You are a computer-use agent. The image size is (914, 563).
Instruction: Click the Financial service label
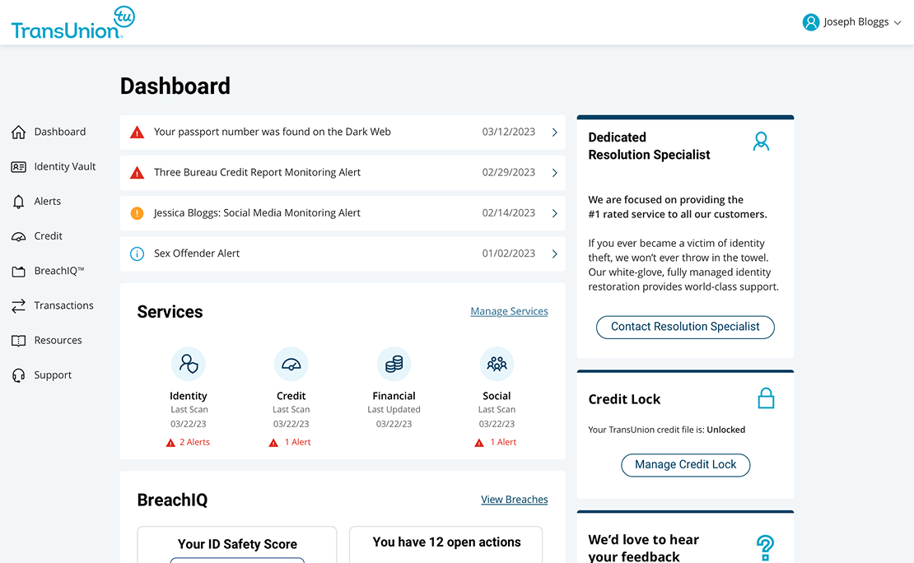(x=394, y=396)
